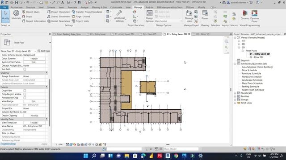Image resolution: width=286 pixels, height=160 pixels.
Task: Open Snaps settings
Action: click(x=27, y=16)
